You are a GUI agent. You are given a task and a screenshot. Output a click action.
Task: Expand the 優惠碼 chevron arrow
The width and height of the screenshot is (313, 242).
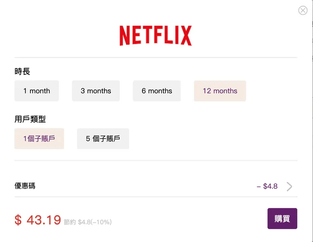pyautogui.click(x=289, y=186)
